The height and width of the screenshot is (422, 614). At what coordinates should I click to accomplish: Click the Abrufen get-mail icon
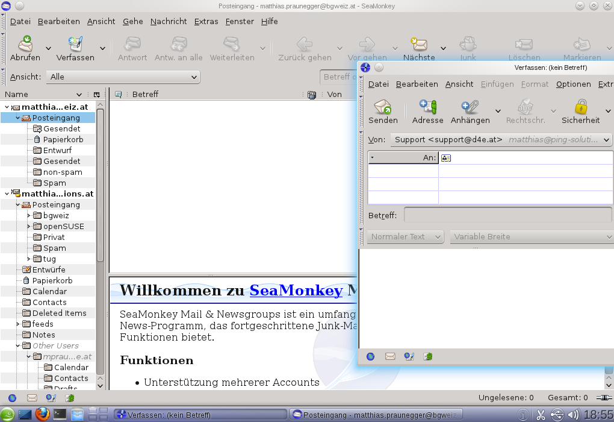pos(25,43)
